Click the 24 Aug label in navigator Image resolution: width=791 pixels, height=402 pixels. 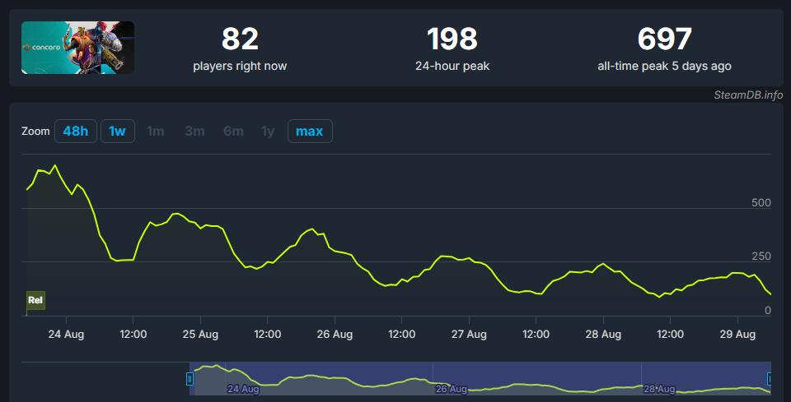[243, 389]
